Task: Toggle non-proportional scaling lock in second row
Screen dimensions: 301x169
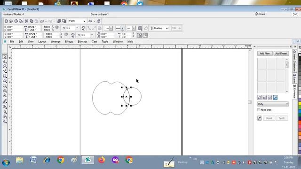Action: [66, 34]
